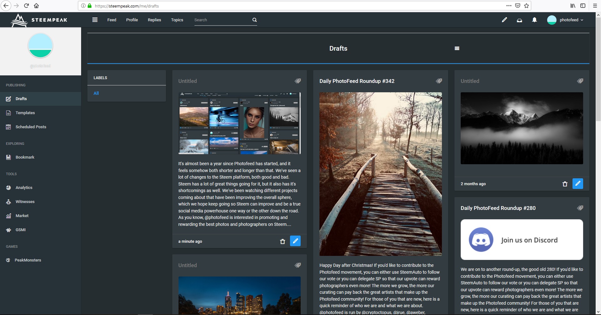Go to the Feed tab

(111, 20)
